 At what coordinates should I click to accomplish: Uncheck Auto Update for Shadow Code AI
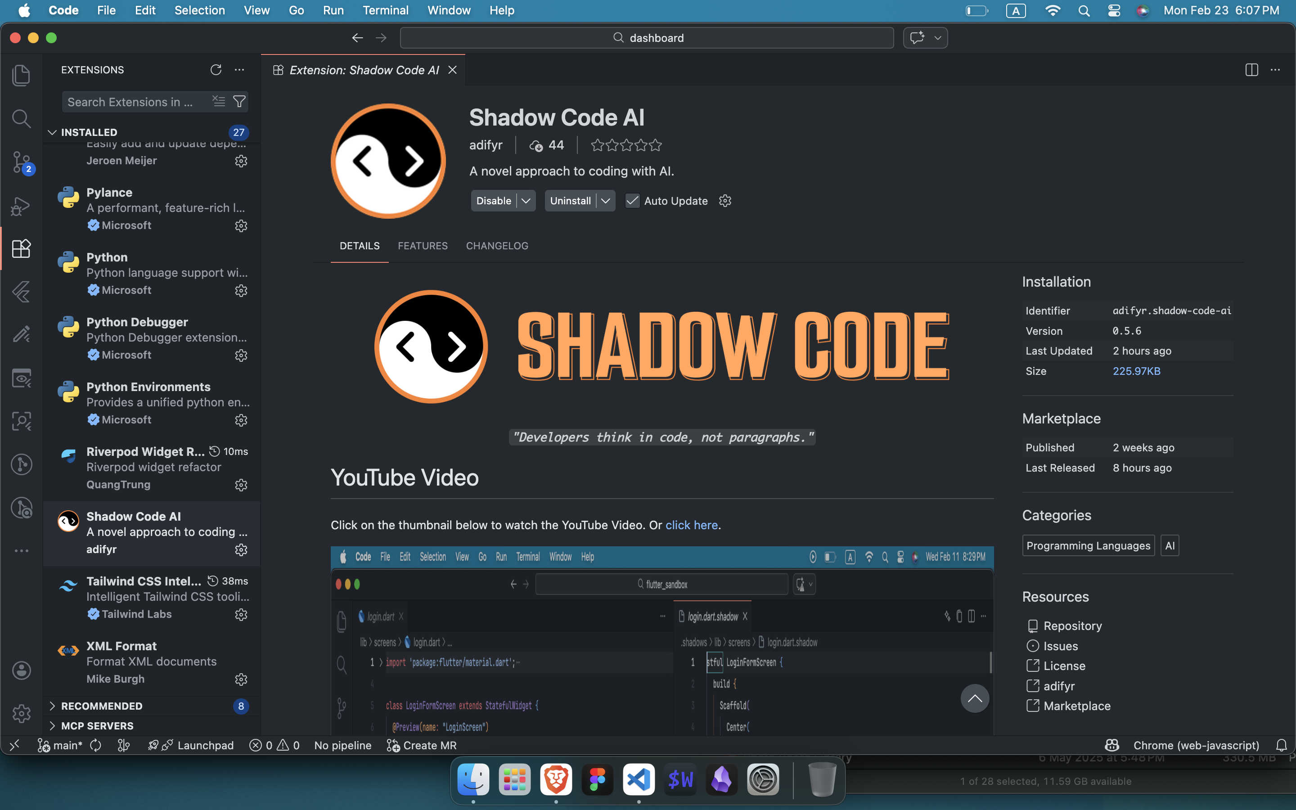point(632,201)
